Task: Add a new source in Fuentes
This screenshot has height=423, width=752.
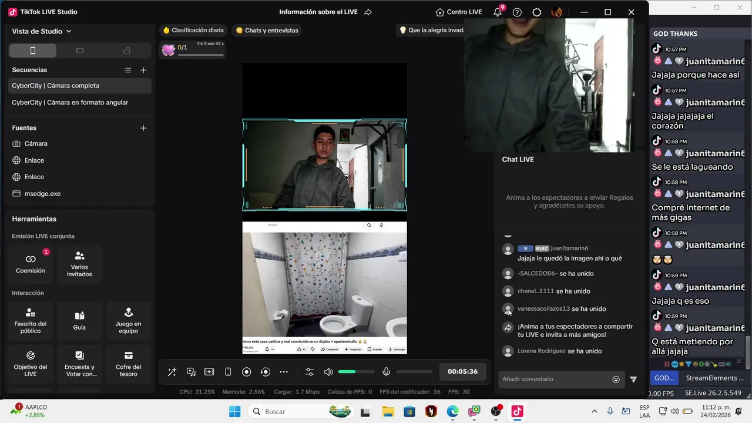Action: (143, 128)
